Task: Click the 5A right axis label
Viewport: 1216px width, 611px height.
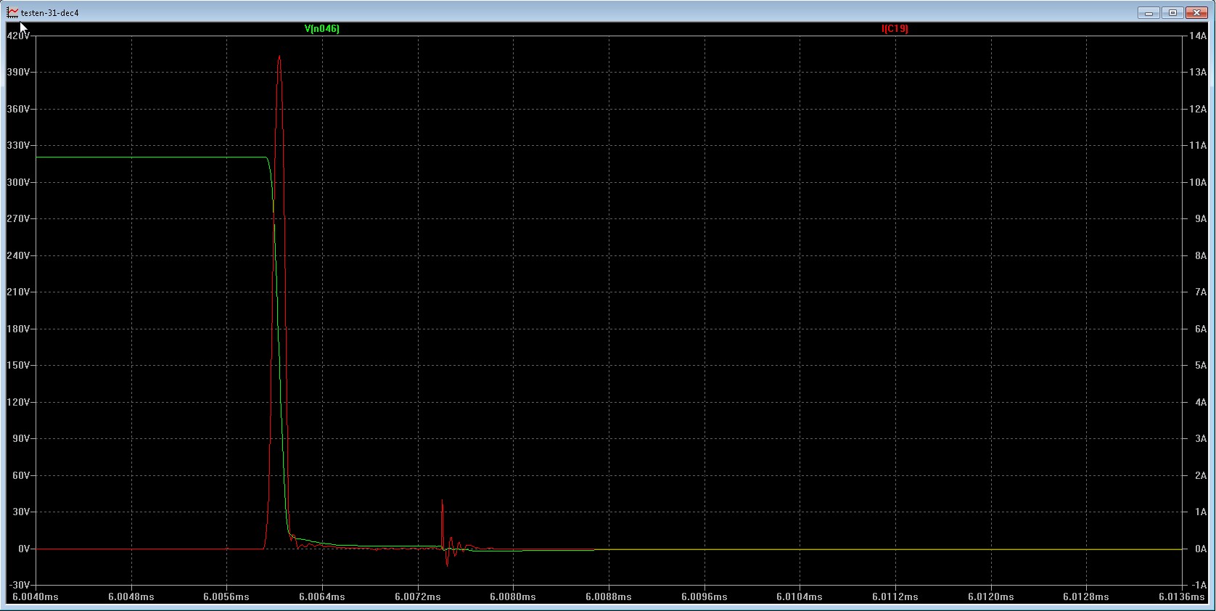Action: click(1201, 366)
